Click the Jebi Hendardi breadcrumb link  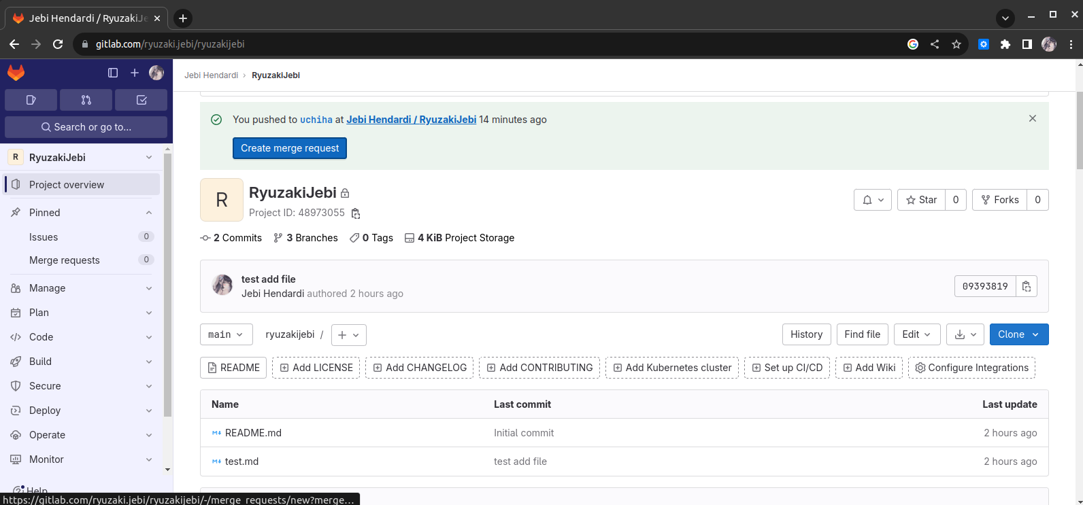click(211, 75)
